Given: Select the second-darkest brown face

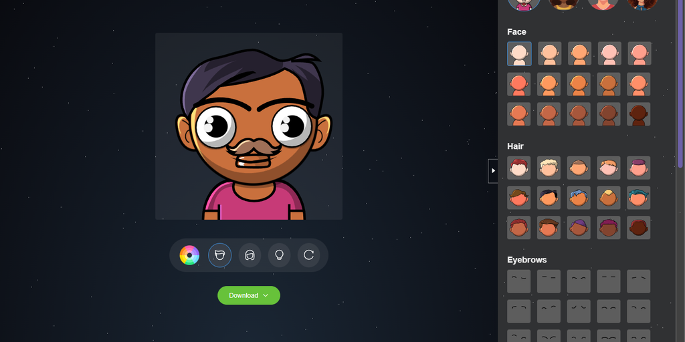Looking at the screenshot, I should tap(609, 114).
